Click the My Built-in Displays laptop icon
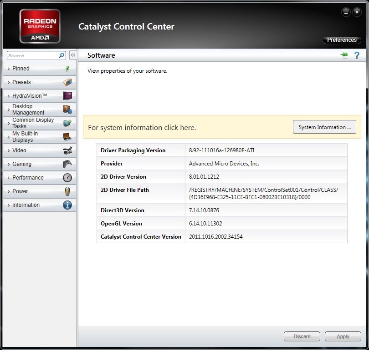The height and width of the screenshot is (350, 369). [67, 137]
